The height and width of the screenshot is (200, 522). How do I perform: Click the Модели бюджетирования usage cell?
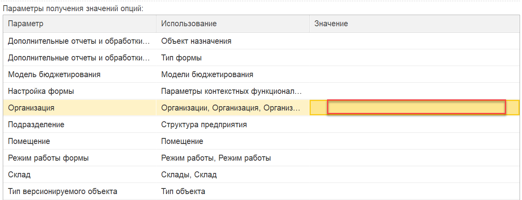coord(233,74)
